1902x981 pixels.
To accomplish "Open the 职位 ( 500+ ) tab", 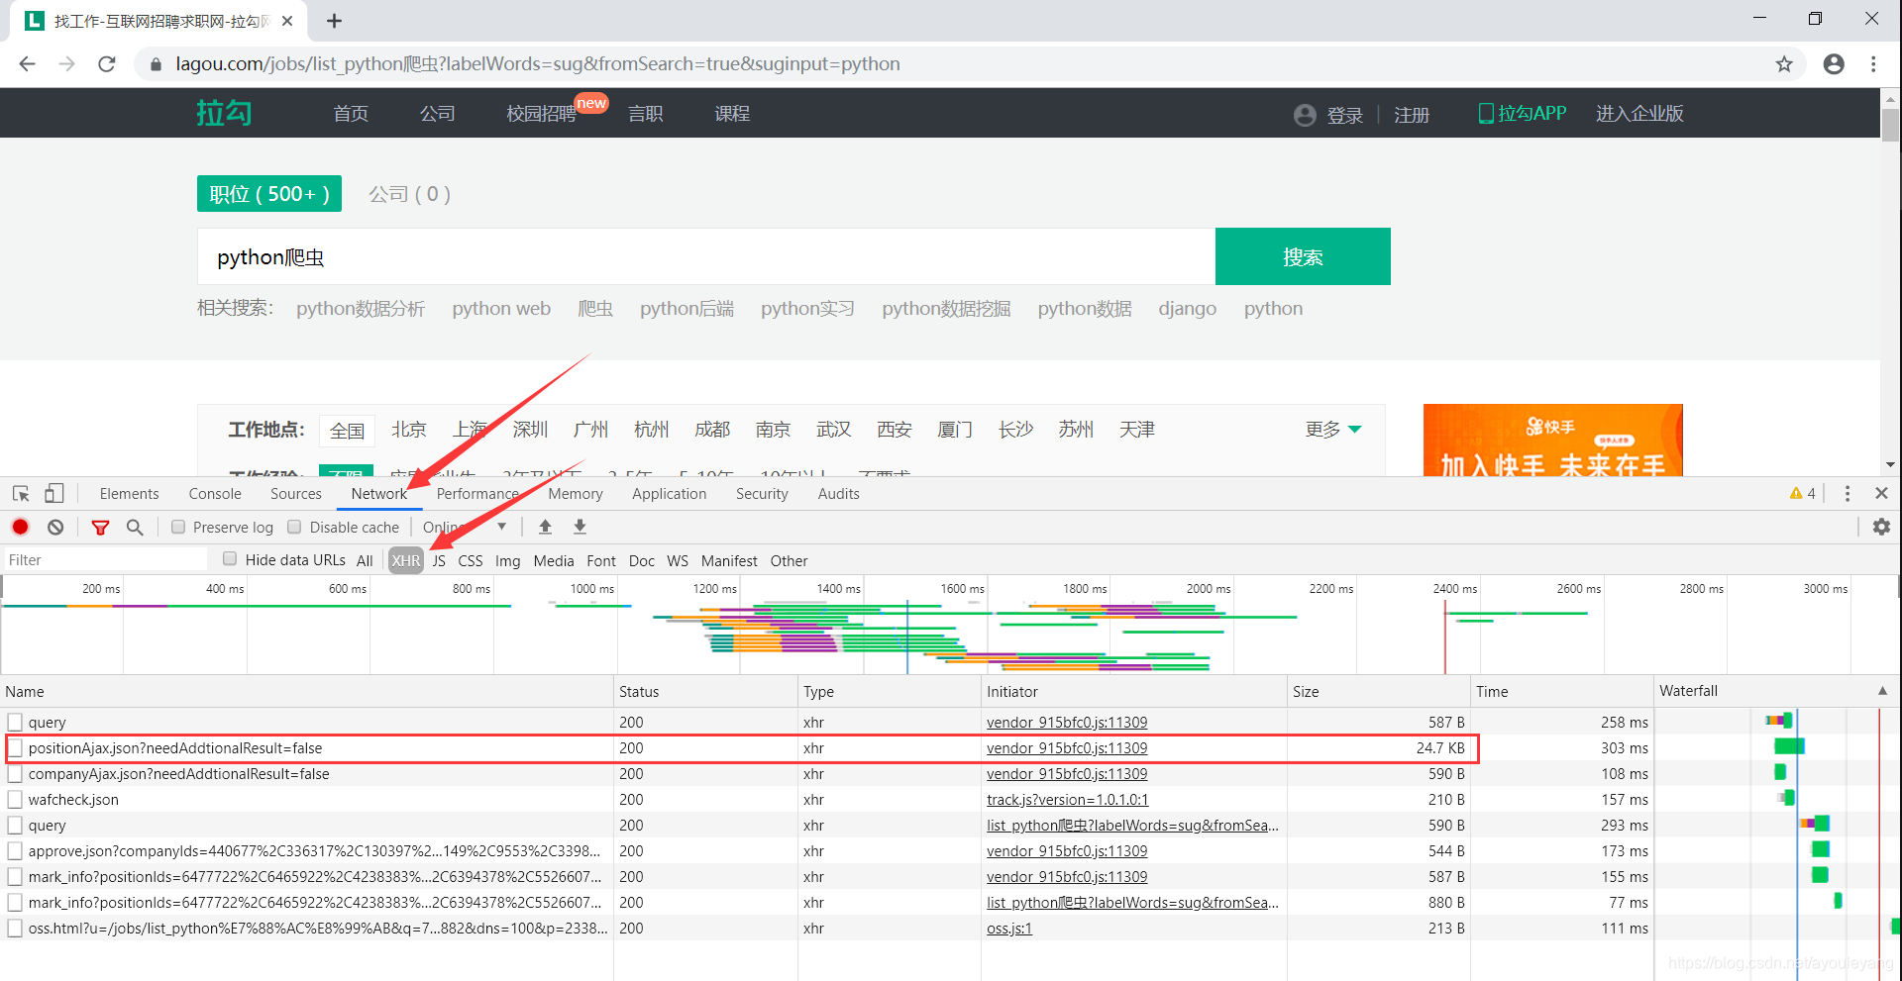I will tap(269, 193).
